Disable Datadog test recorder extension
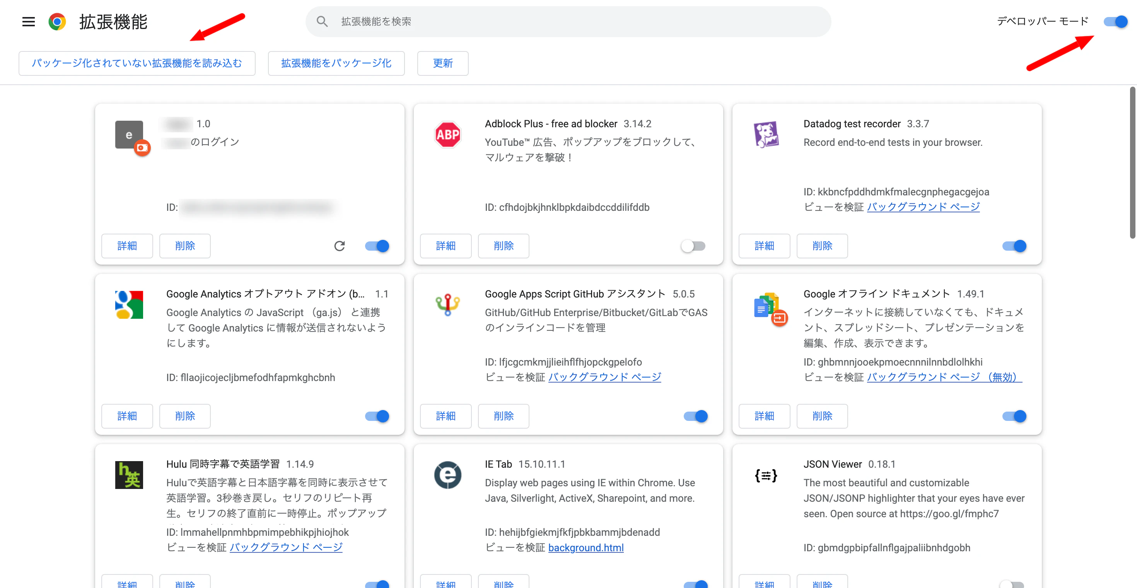This screenshot has height=588, width=1137. tap(1014, 246)
